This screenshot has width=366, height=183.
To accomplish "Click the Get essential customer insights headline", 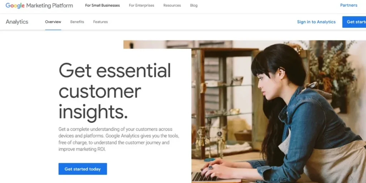I will pos(115,92).
